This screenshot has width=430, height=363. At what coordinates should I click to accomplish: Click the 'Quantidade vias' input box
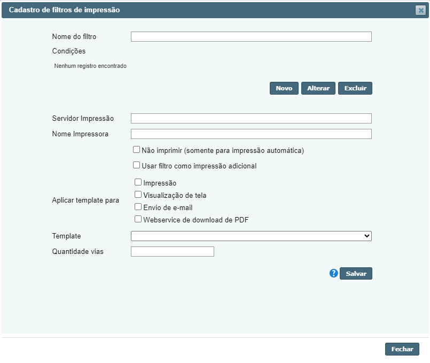[173, 251]
